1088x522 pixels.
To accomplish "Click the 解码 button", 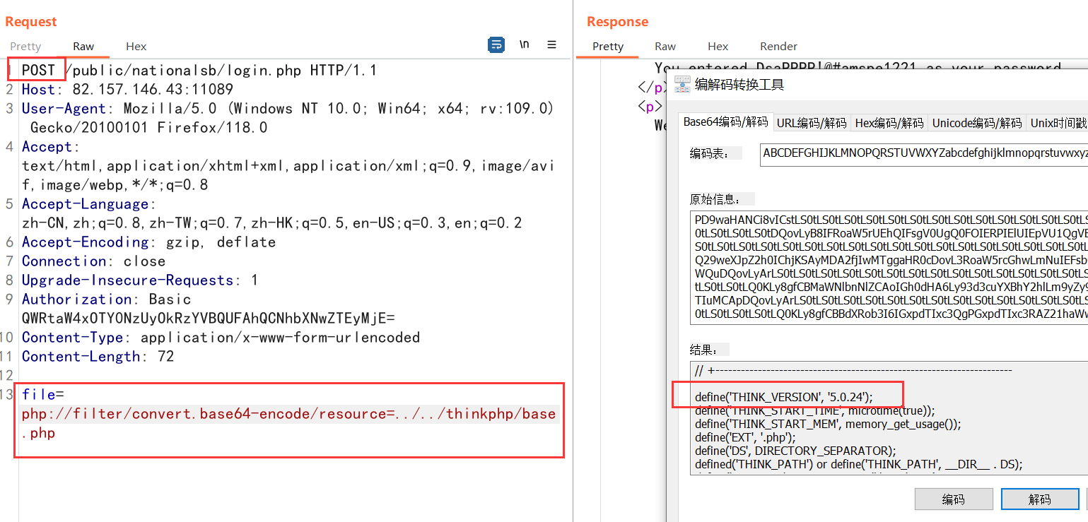I will (x=1039, y=499).
